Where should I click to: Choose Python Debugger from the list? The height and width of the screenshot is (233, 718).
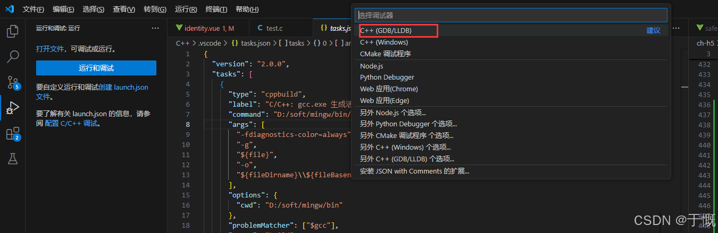(x=387, y=77)
